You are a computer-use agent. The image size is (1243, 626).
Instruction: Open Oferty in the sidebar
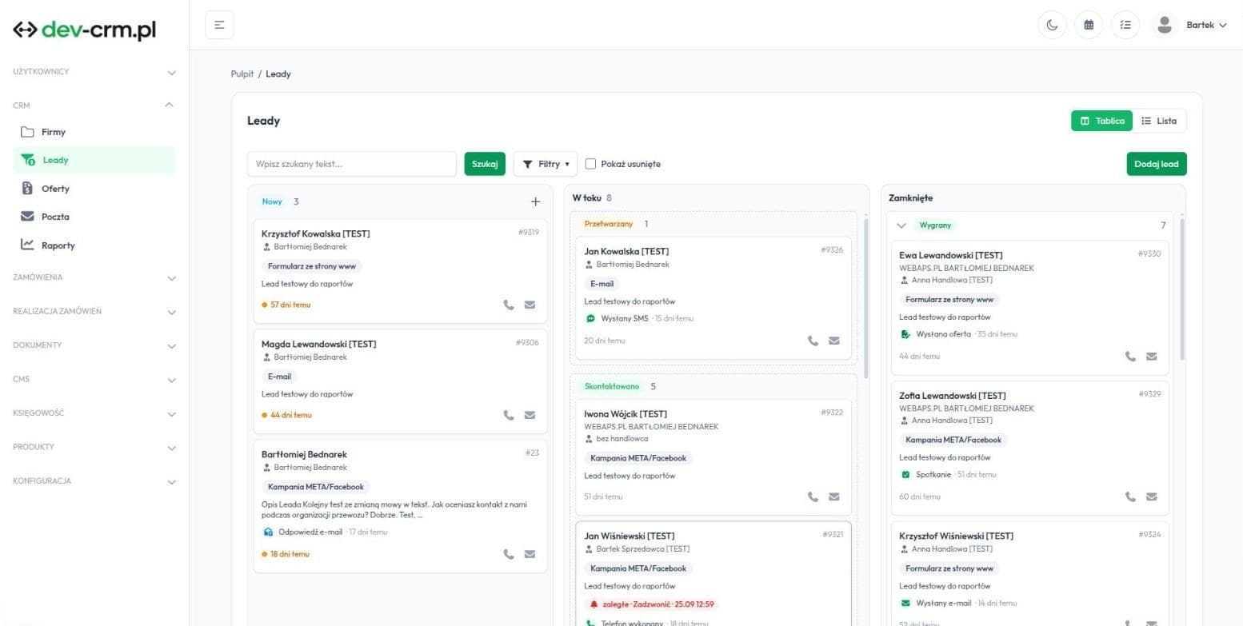coord(94,189)
